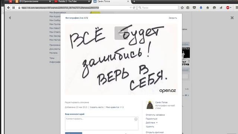Show the previous photo with the left arrow

[x=10, y=18]
